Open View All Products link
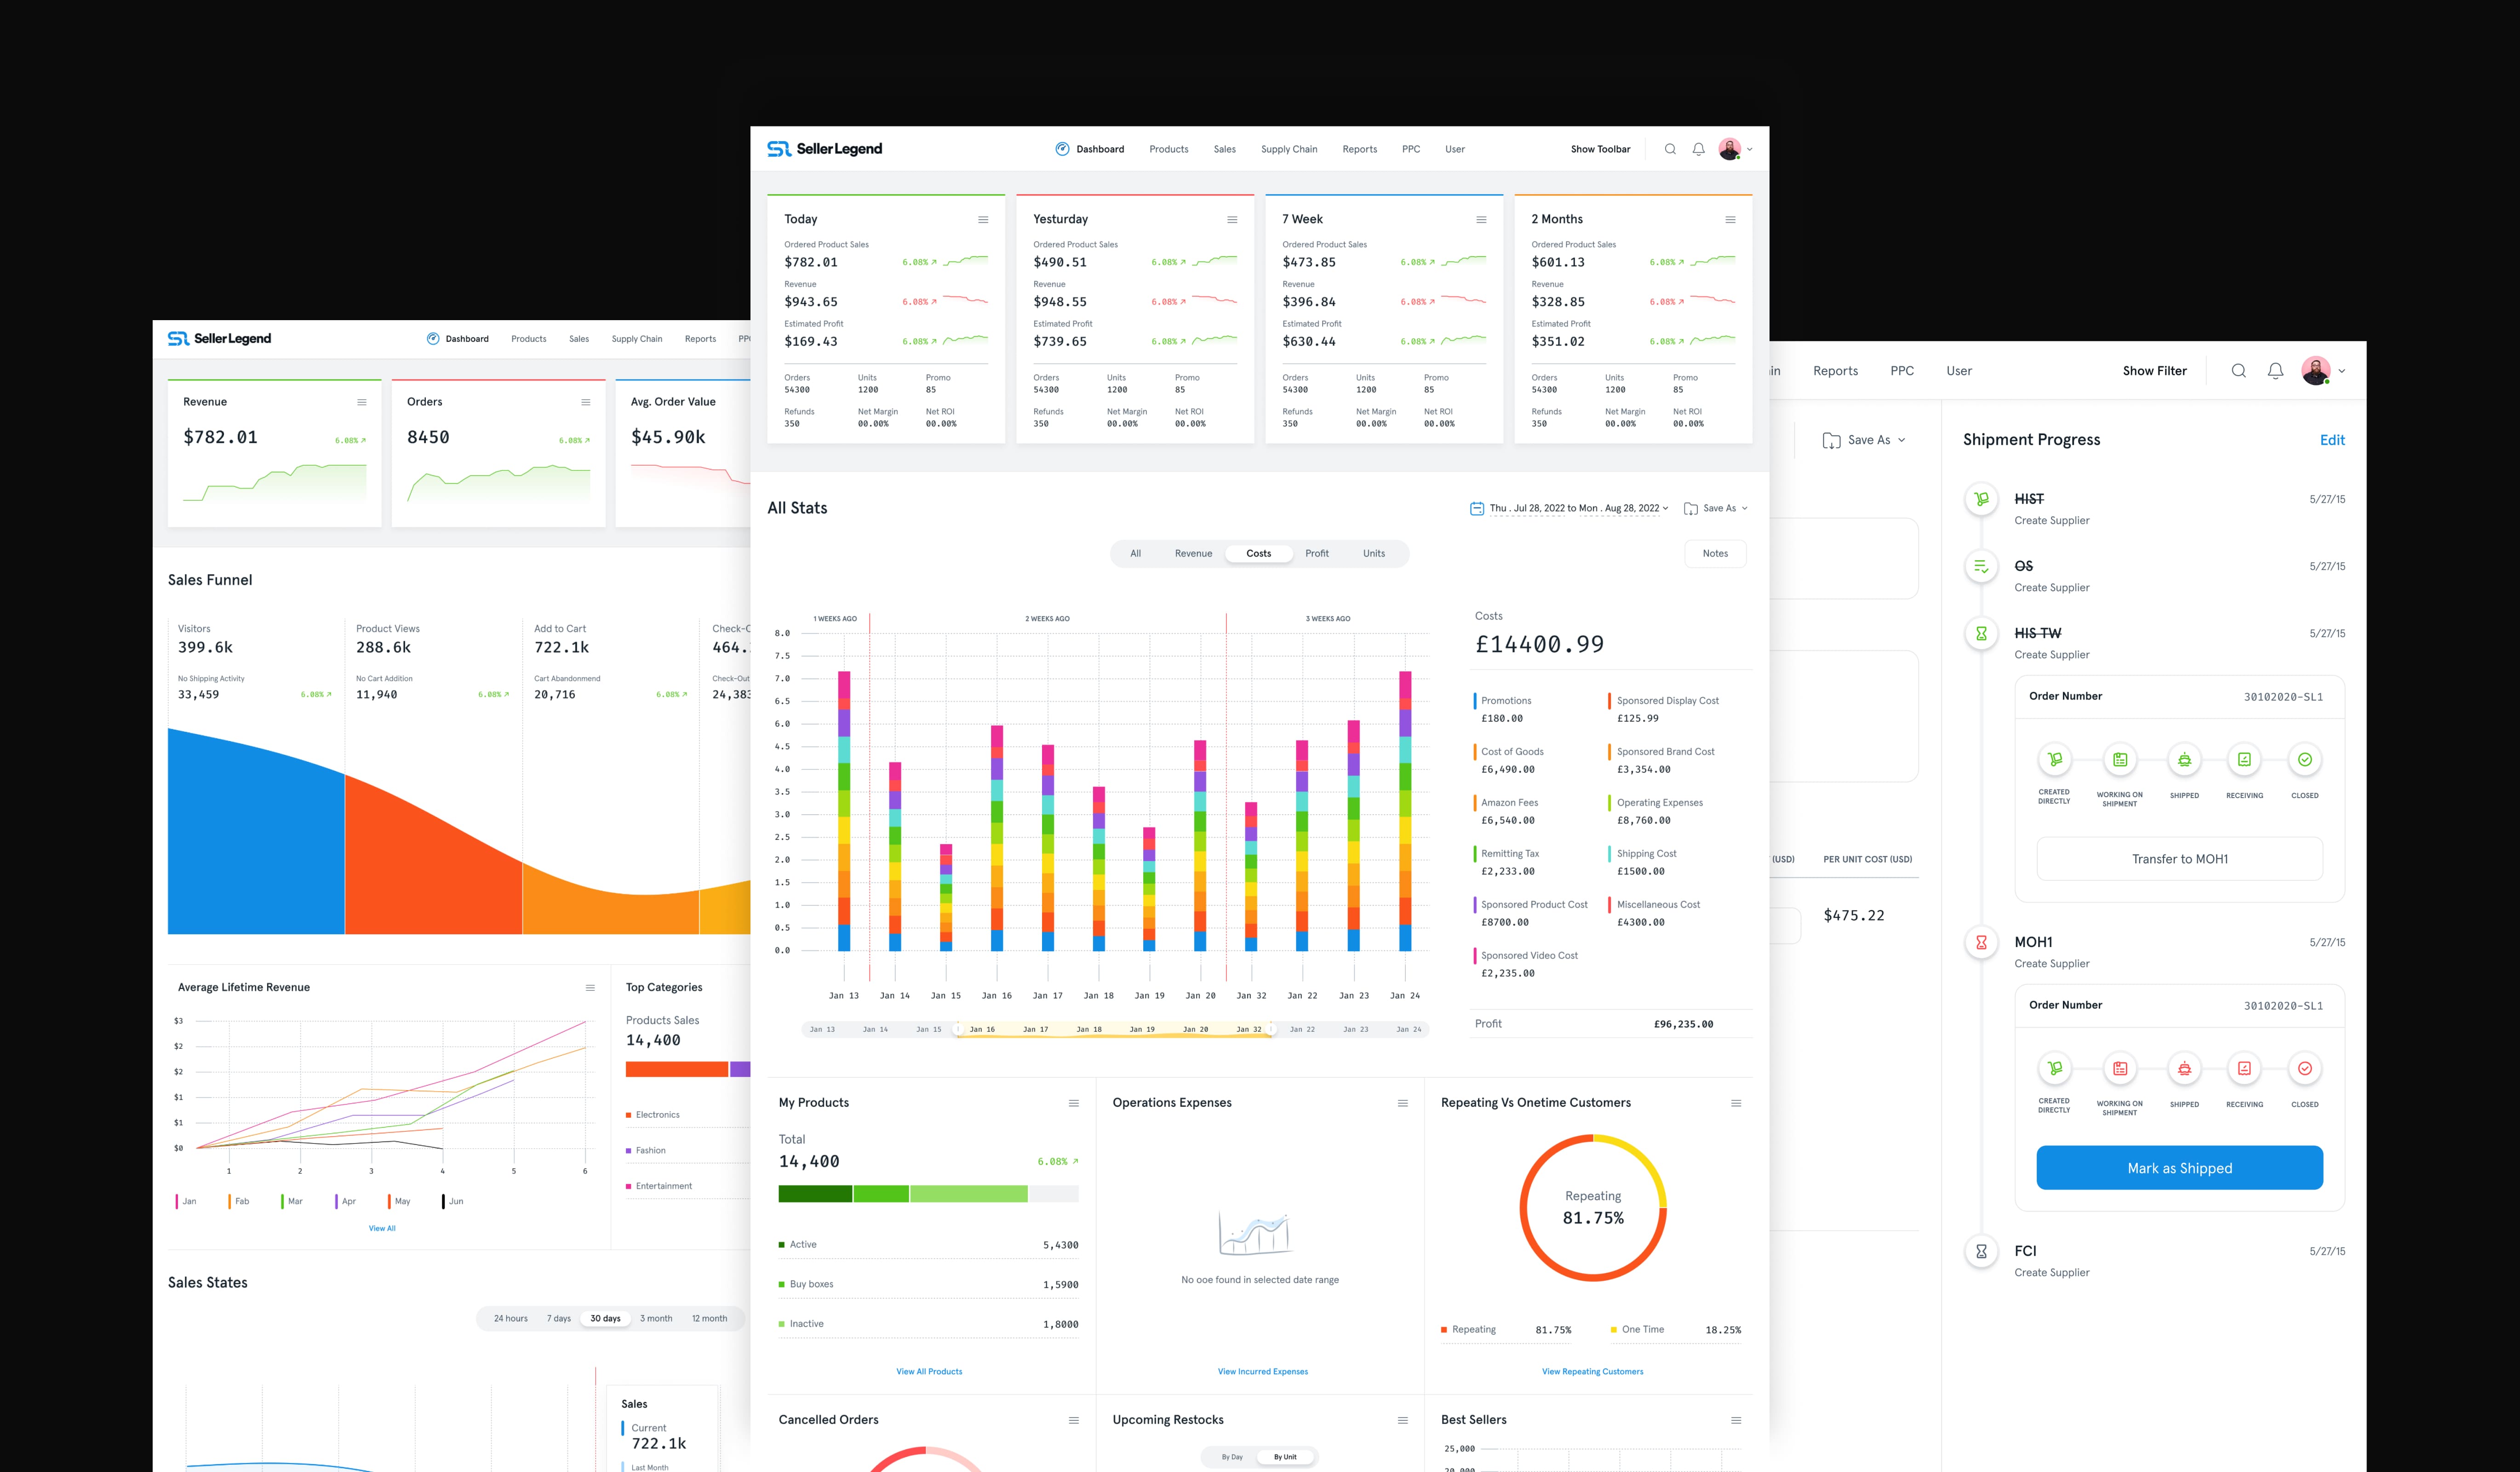2520x1472 pixels. [929, 1372]
